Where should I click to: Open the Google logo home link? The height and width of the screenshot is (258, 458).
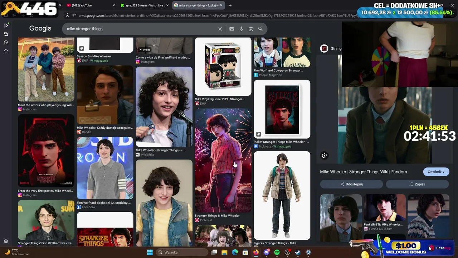point(40,29)
